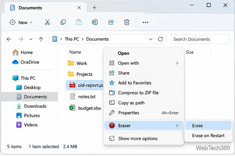
Task: Sort by the Size column header
Action: [x=190, y=52]
